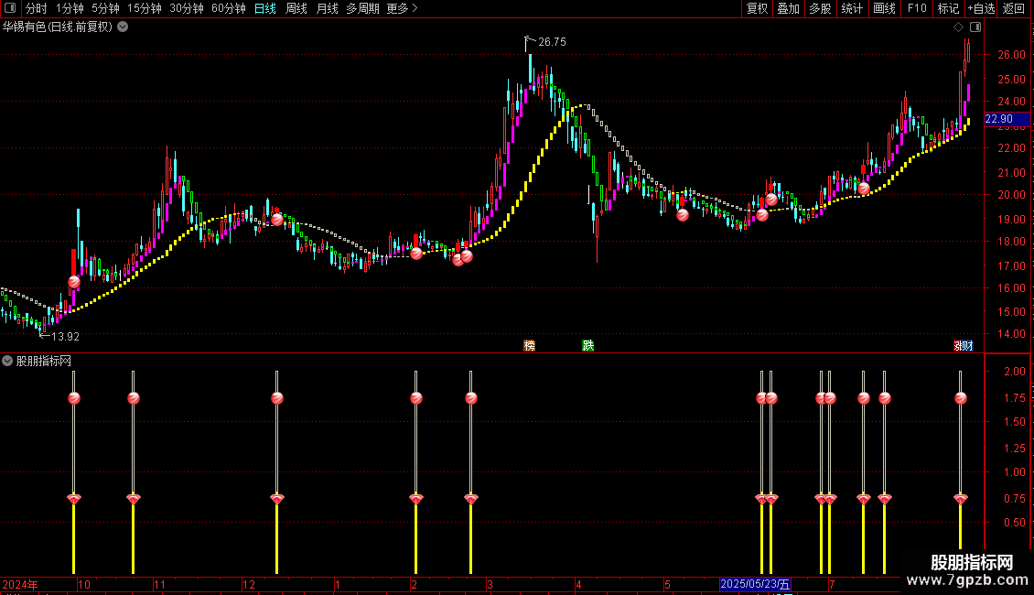The image size is (1034, 595).
Task: Toggle the side panel icon beside the diamond
Action: (975, 27)
